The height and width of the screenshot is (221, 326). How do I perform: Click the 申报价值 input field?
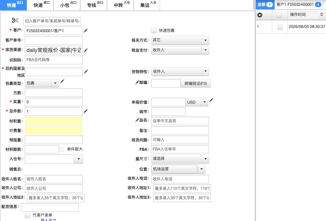[168, 102]
